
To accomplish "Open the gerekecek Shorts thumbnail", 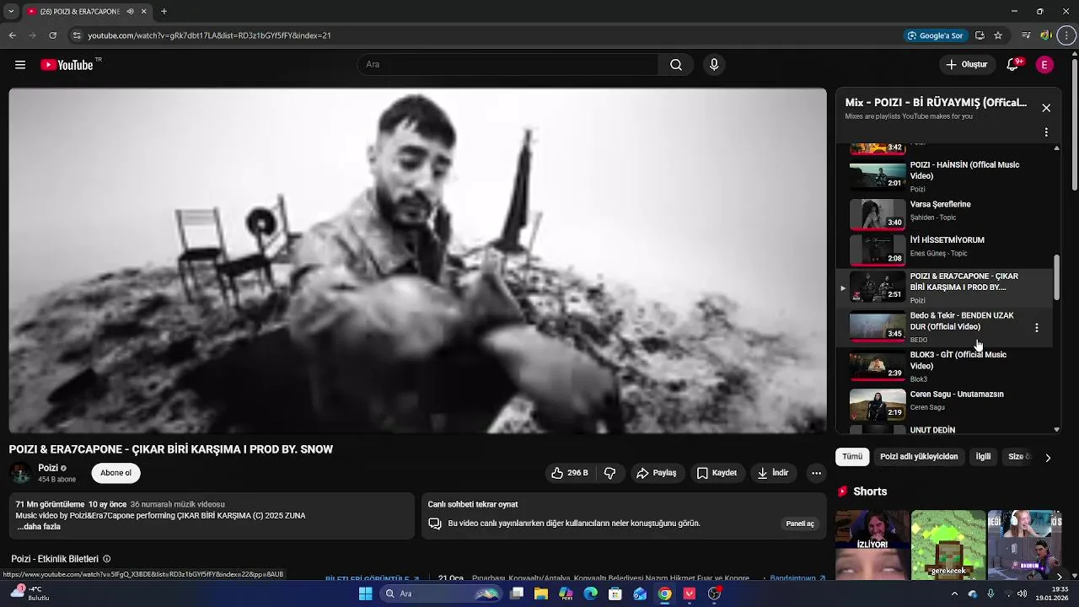I will pyautogui.click(x=948, y=545).
